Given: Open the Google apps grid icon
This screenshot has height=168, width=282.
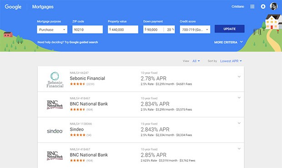Looking at the screenshot, I should 252,7.
